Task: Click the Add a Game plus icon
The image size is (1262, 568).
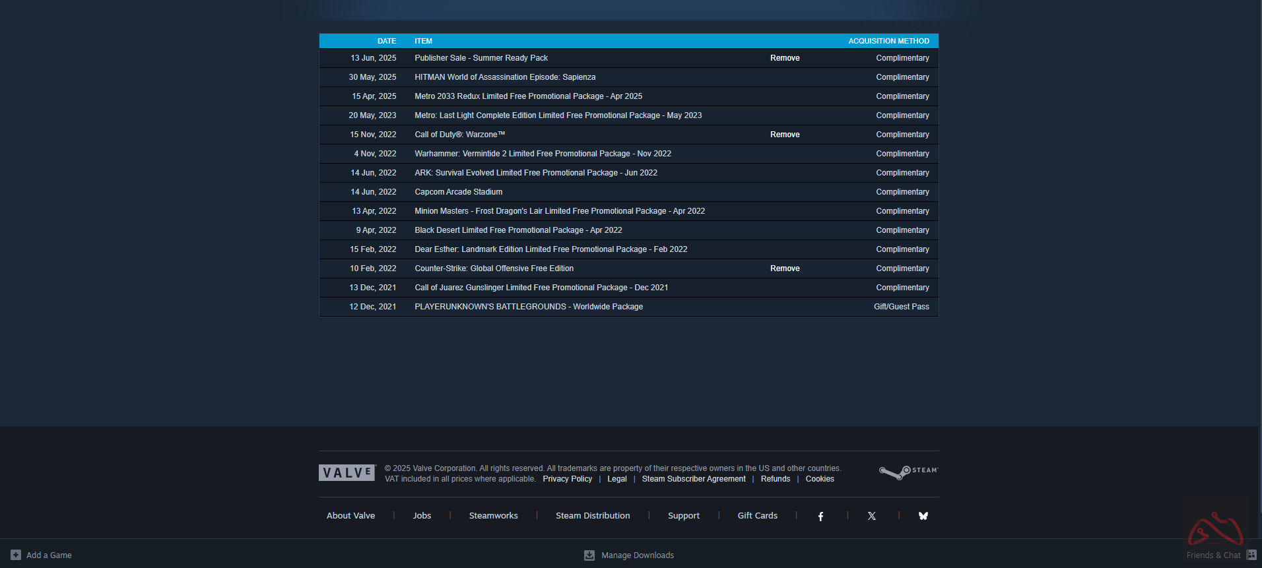Action: (16, 555)
